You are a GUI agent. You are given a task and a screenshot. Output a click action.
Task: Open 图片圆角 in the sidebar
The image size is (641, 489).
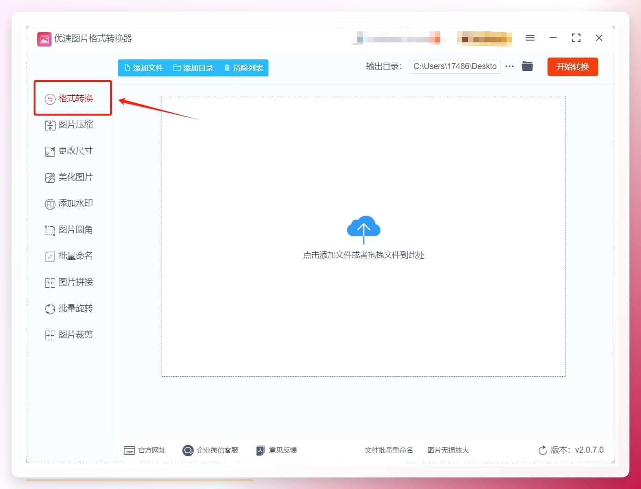[69, 230]
